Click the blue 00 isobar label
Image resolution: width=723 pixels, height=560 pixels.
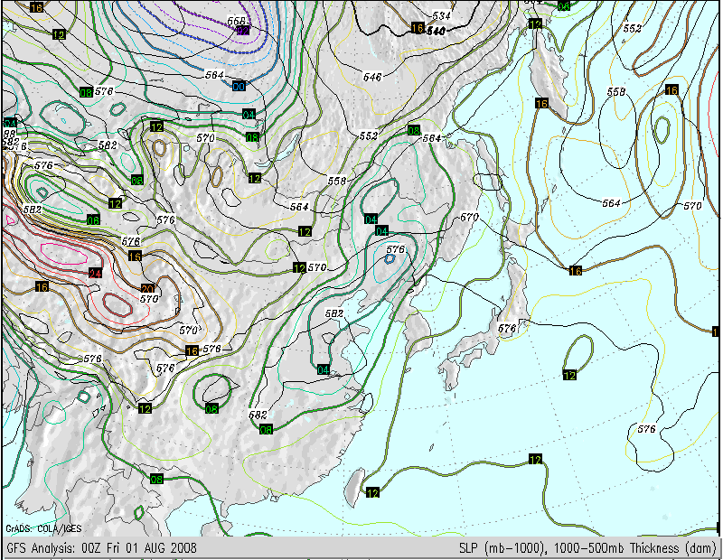click(239, 86)
